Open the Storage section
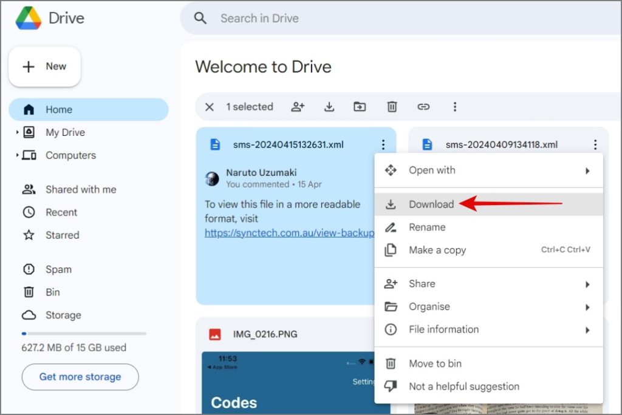The height and width of the screenshot is (415, 622). click(63, 315)
